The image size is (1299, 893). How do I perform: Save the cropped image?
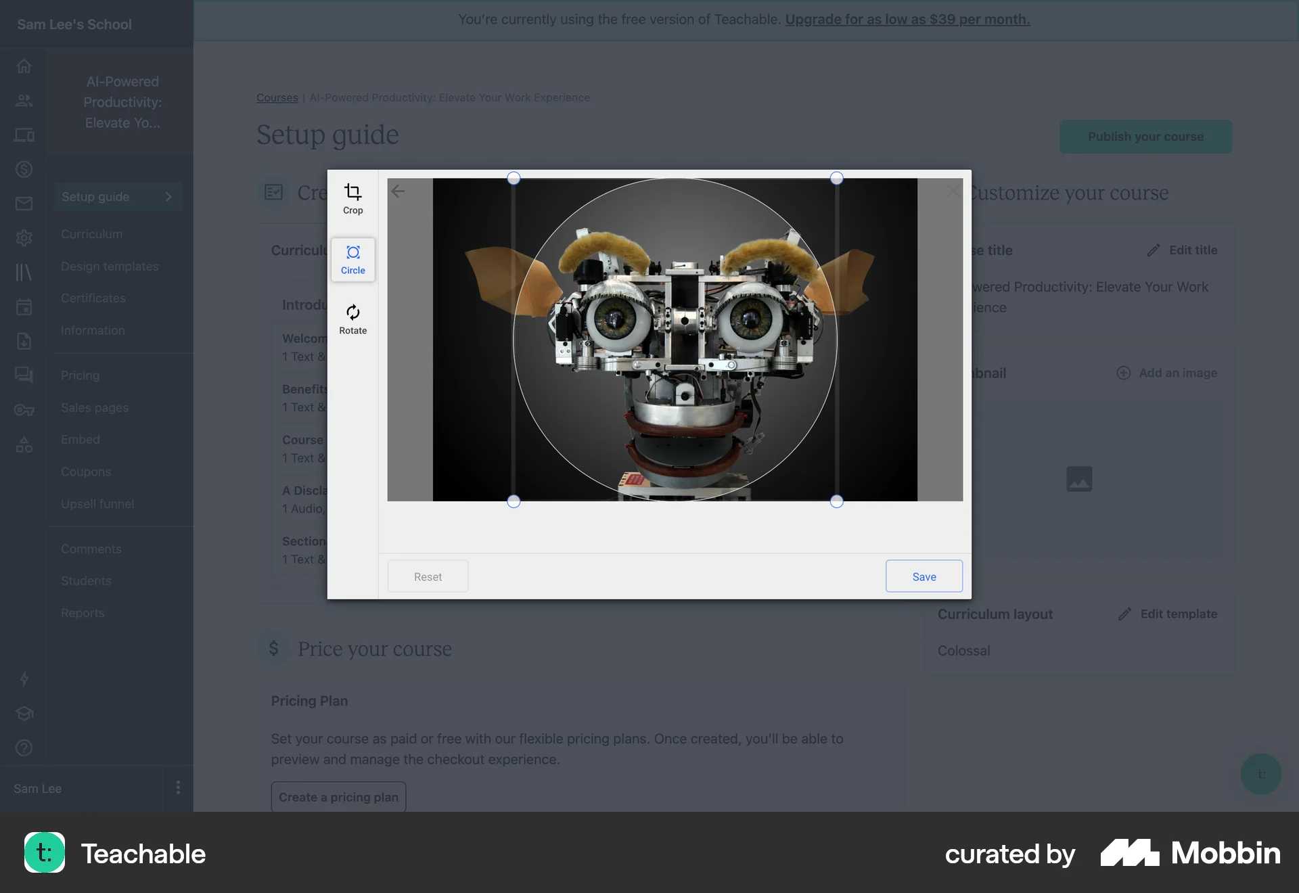coord(924,576)
